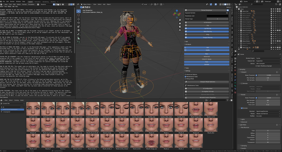Toggle the Child Of - Ready armature layer button
Screen dimensions: 282x152
click(x=206, y=59)
